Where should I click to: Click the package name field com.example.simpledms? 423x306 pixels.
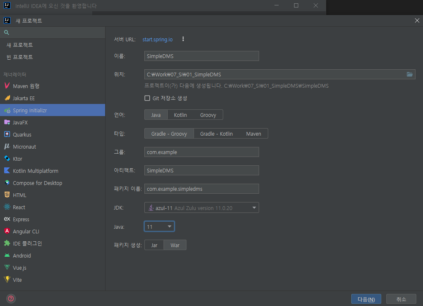click(x=201, y=189)
